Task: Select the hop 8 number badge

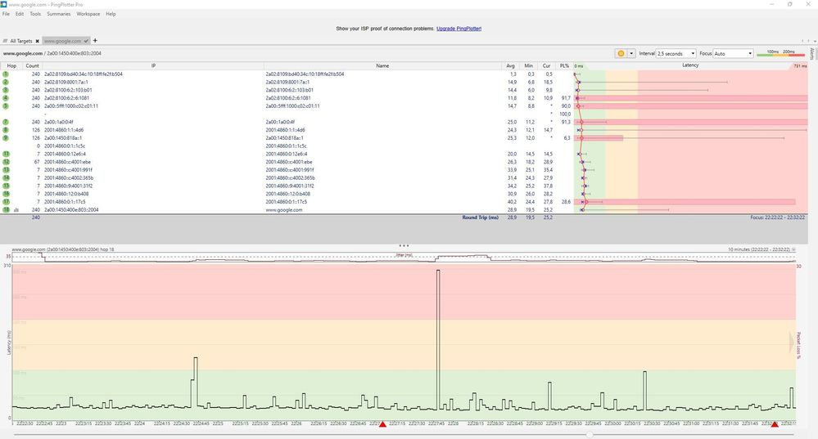Action: tap(6, 130)
